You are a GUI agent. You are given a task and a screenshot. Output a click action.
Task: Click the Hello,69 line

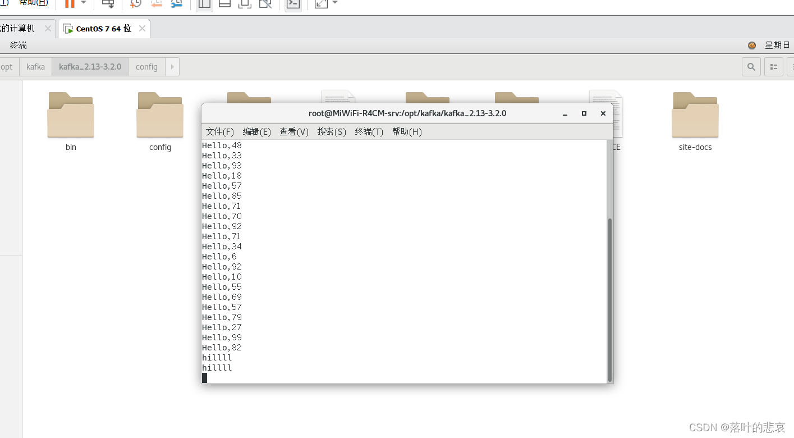222,297
